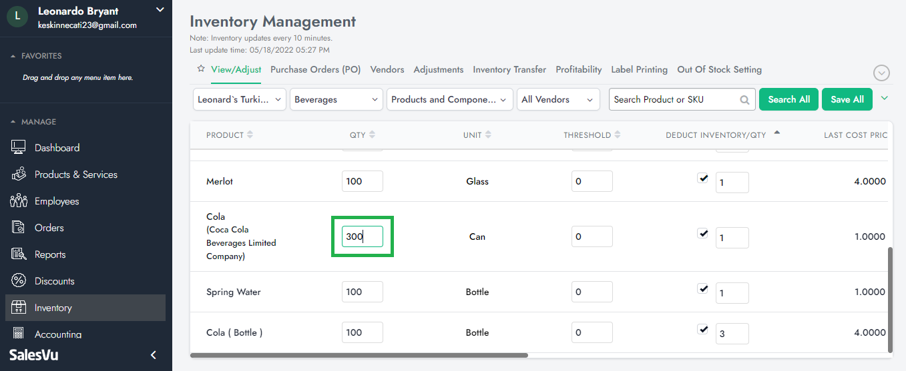
Task: Open the Inventory Transfer tab
Action: click(509, 69)
